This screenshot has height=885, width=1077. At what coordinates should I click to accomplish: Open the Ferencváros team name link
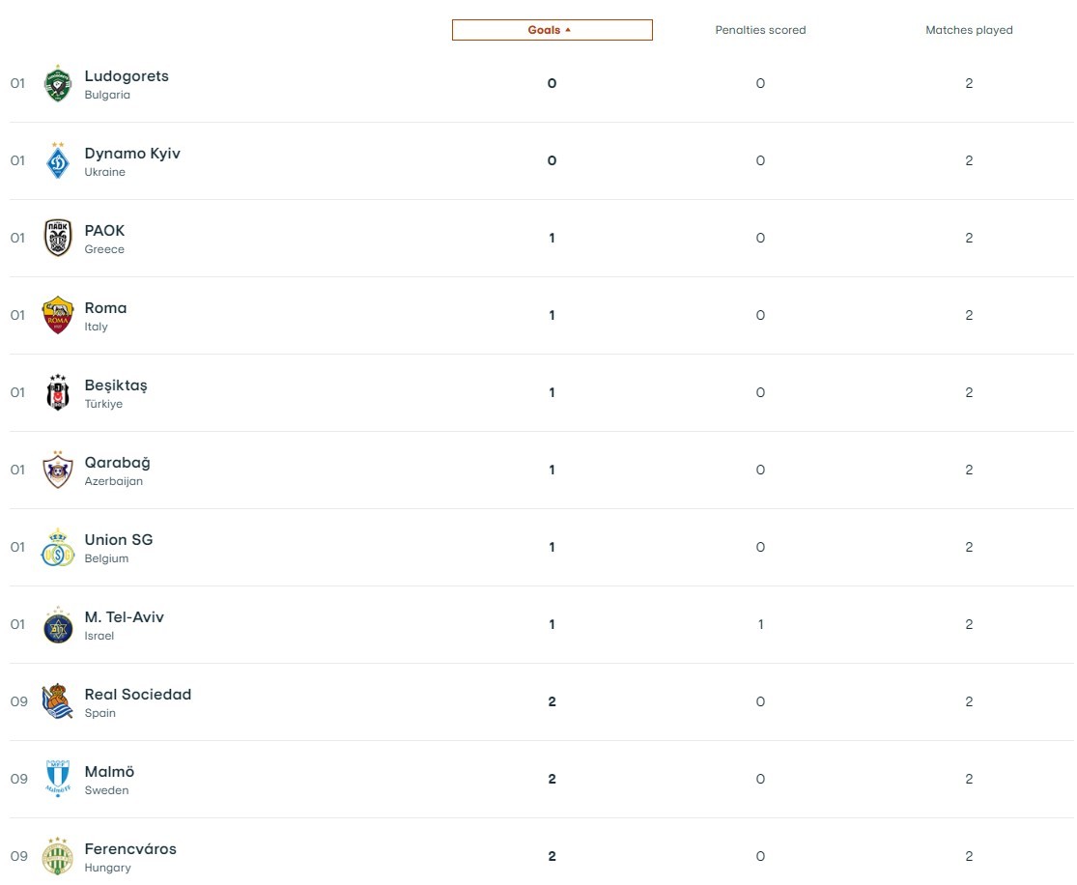click(x=130, y=849)
